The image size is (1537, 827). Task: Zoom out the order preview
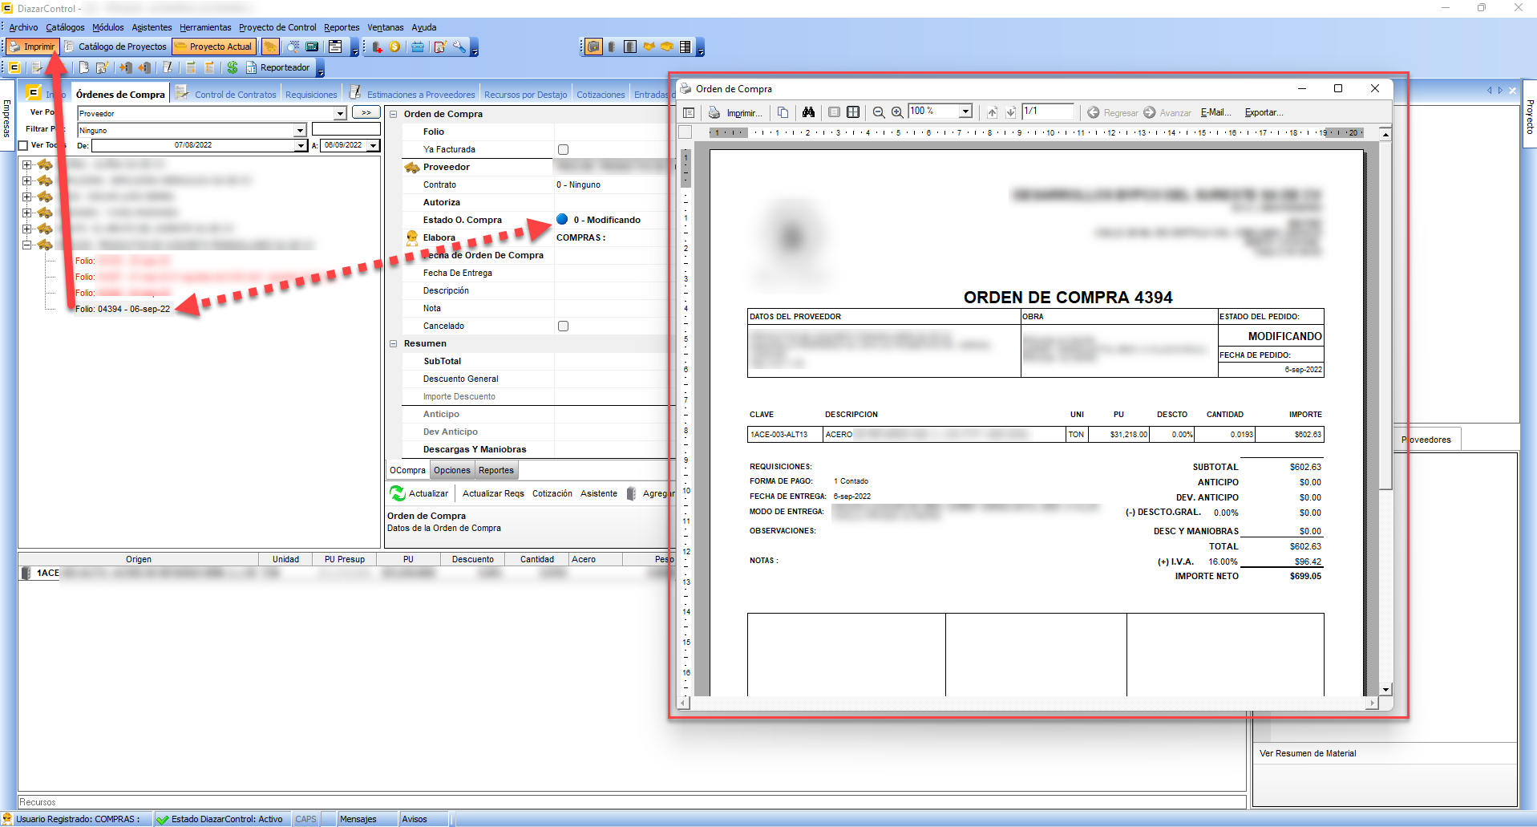[x=879, y=112]
